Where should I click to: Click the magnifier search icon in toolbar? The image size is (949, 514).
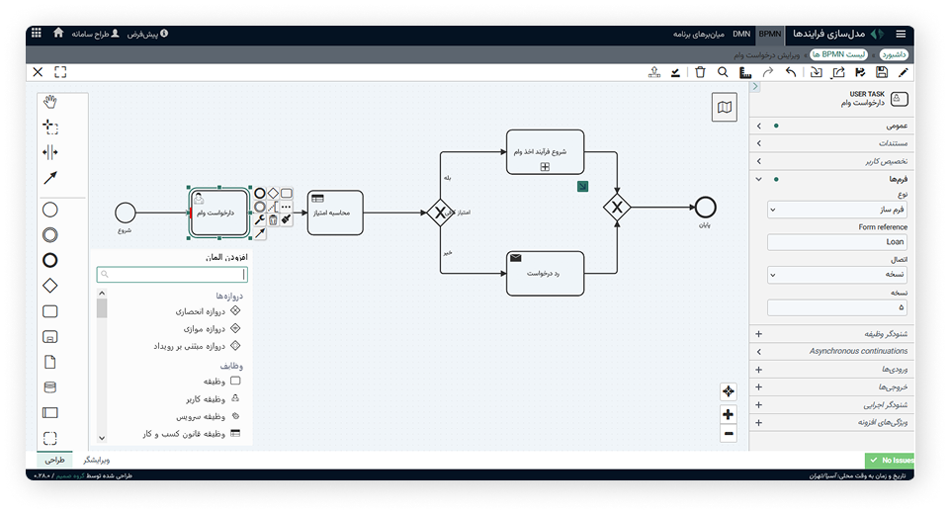[723, 72]
